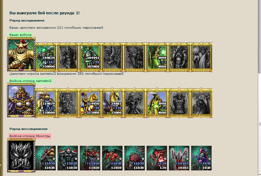Click the red imp monster showing 126
Screen dimensions: 261x176
(157, 158)
